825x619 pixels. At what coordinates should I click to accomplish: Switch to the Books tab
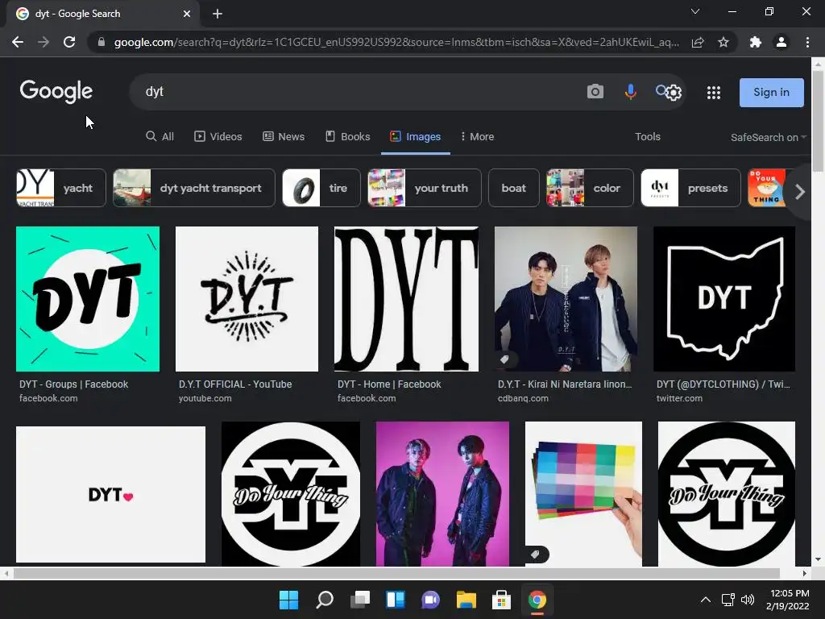(x=348, y=136)
